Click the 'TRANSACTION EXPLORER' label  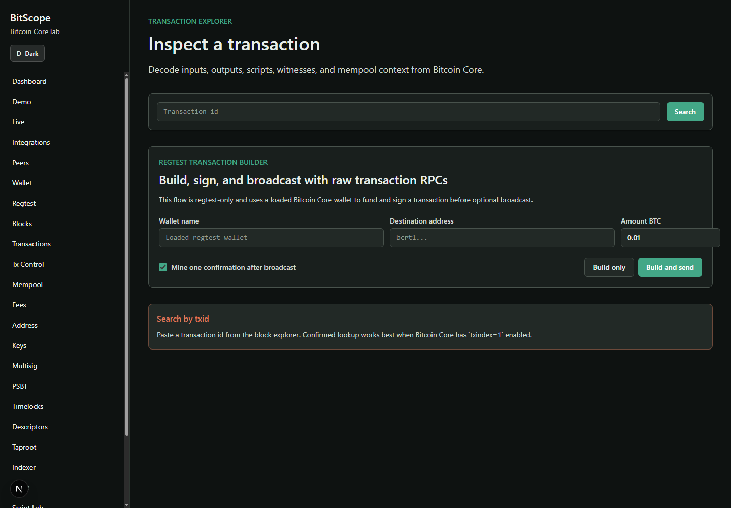pyautogui.click(x=190, y=21)
